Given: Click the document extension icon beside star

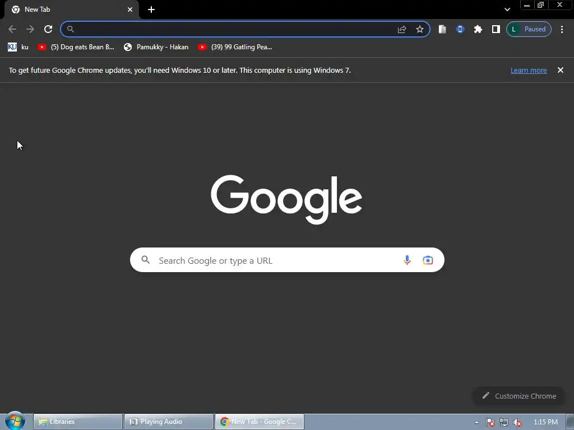Looking at the screenshot, I should pyautogui.click(x=442, y=29).
